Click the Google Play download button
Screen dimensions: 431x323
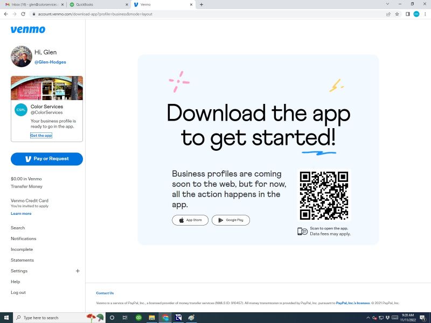[x=231, y=220]
